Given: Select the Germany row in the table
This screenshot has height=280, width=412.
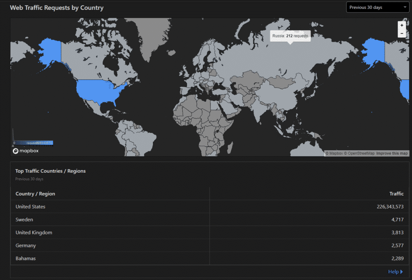Looking at the screenshot, I should [209, 245].
